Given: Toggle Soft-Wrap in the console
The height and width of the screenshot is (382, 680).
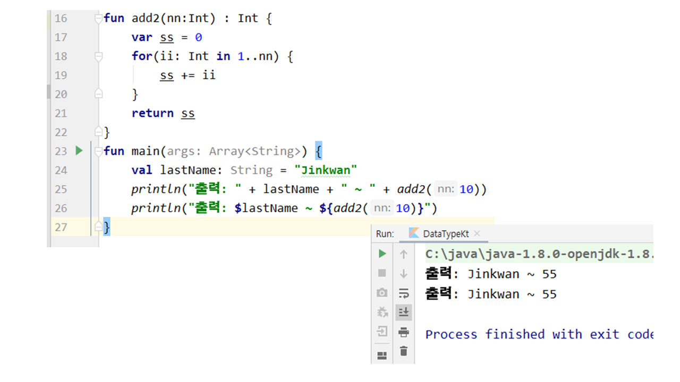Looking at the screenshot, I should (x=404, y=293).
